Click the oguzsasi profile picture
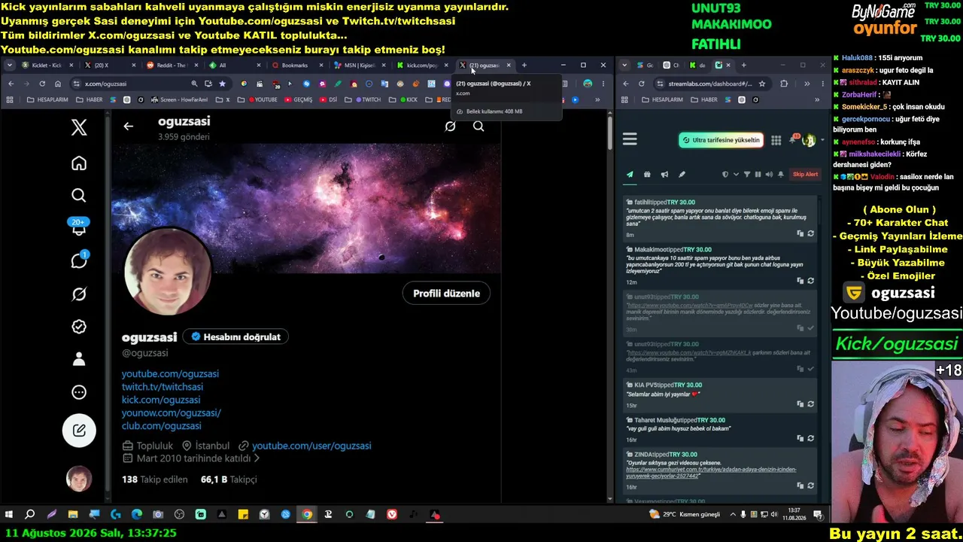963x542 pixels. click(167, 271)
